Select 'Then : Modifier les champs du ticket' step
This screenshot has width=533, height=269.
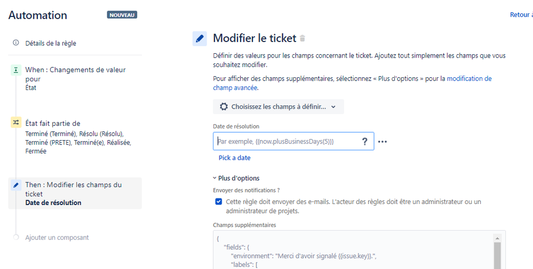[x=75, y=193]
